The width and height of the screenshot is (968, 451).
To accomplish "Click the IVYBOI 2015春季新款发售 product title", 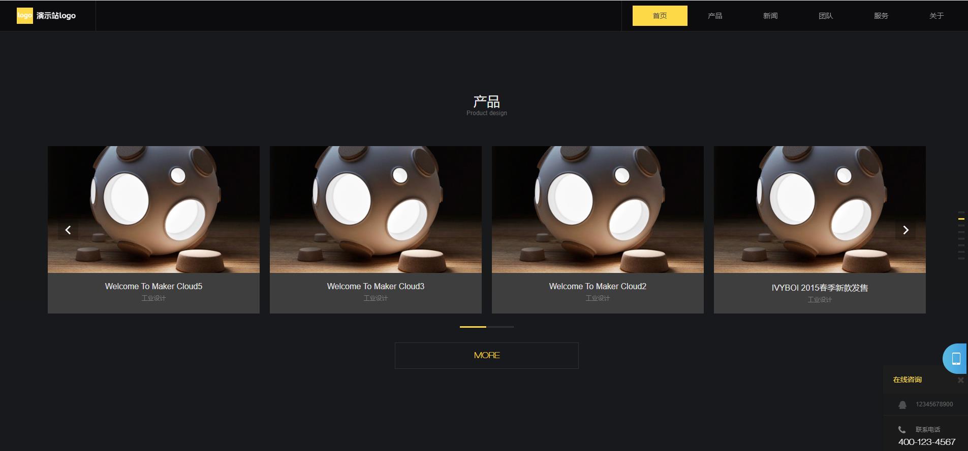I will click(x=820, y=288).
